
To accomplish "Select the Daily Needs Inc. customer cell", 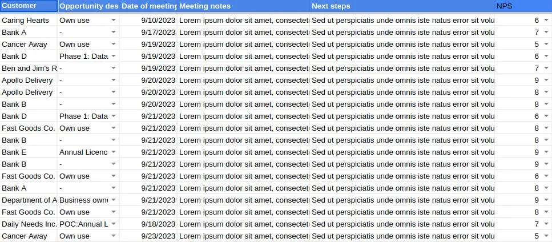I will (x=29, y=224).
